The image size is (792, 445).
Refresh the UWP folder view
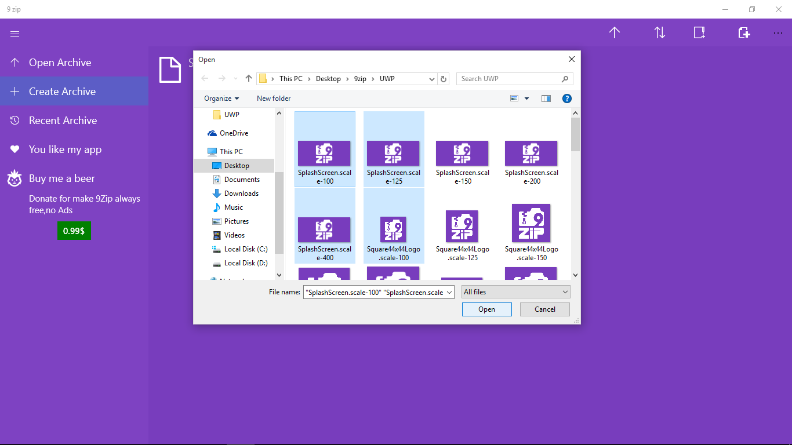click(x=444, y=79)
